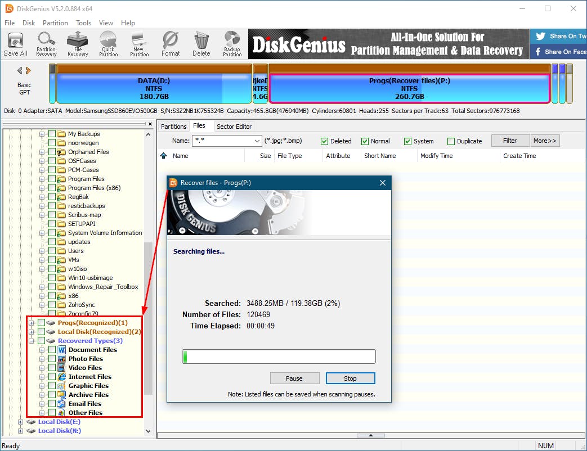Select the Other Files icon
The width and height of the screenshot is (587, 451).
62,413
